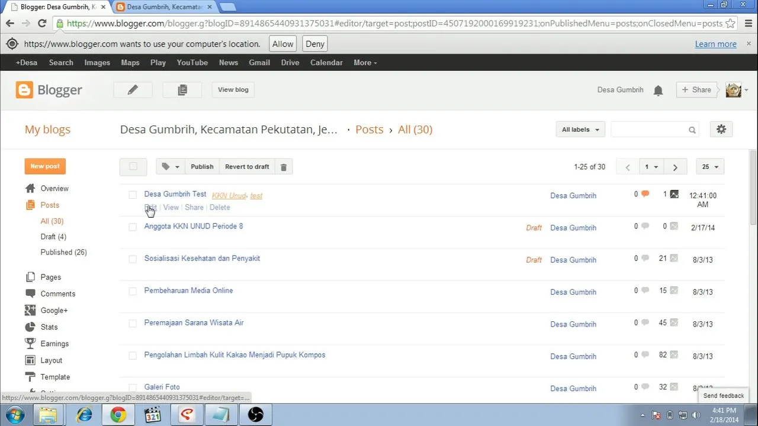Go to the previous page of posts

[x=628, y=167]
